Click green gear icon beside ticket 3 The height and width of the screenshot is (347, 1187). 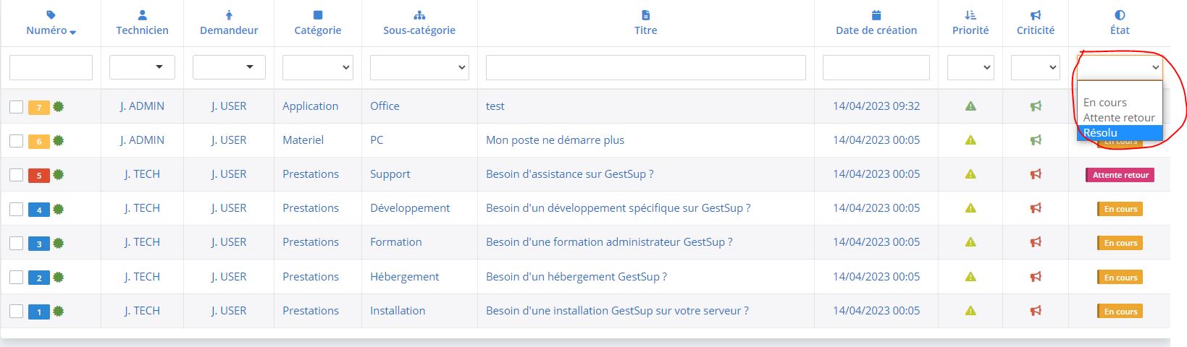tap(58, 242)
